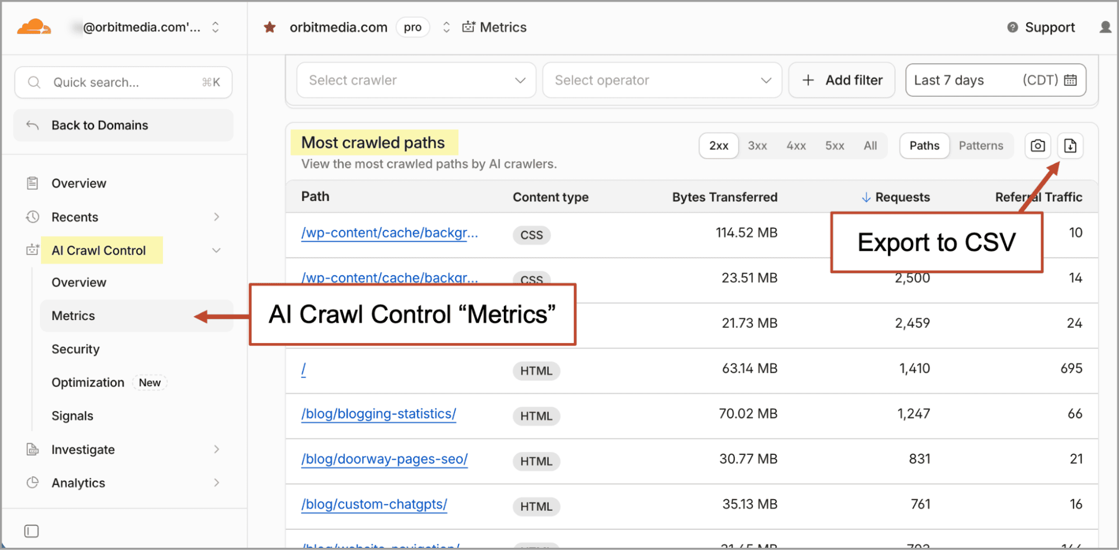Image resolution: width=1119 pixels, height=550 pixels.
Task: Open the Last 7 days date picker
Action: [996, 80]
